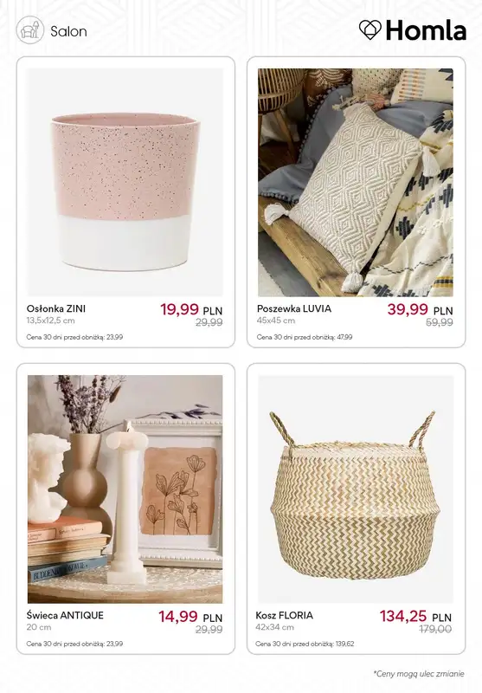Open the Kosz FLORIA basket image

click(356, 489)
